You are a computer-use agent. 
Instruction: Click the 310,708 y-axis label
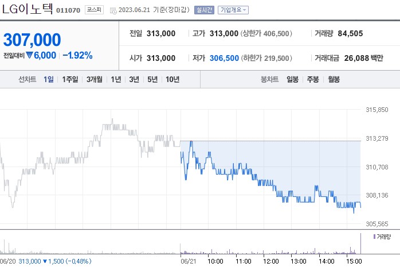377,167
